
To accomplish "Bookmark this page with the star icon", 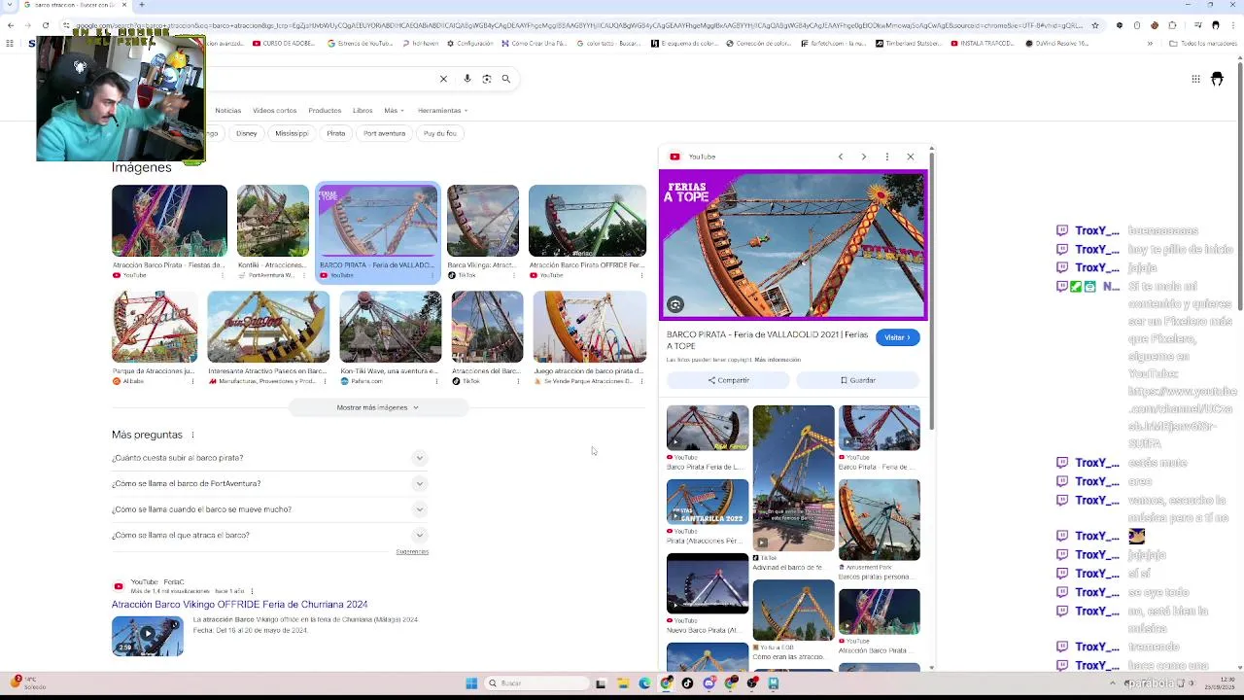I will [x=1095, y=25].
